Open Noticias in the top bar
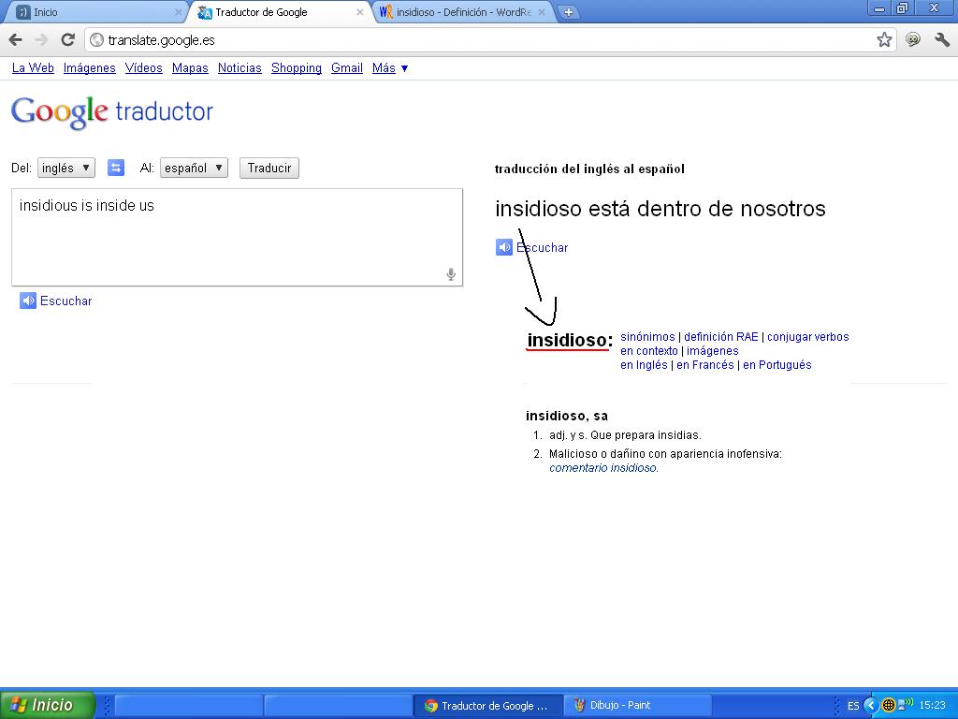 tap(239, 67)
